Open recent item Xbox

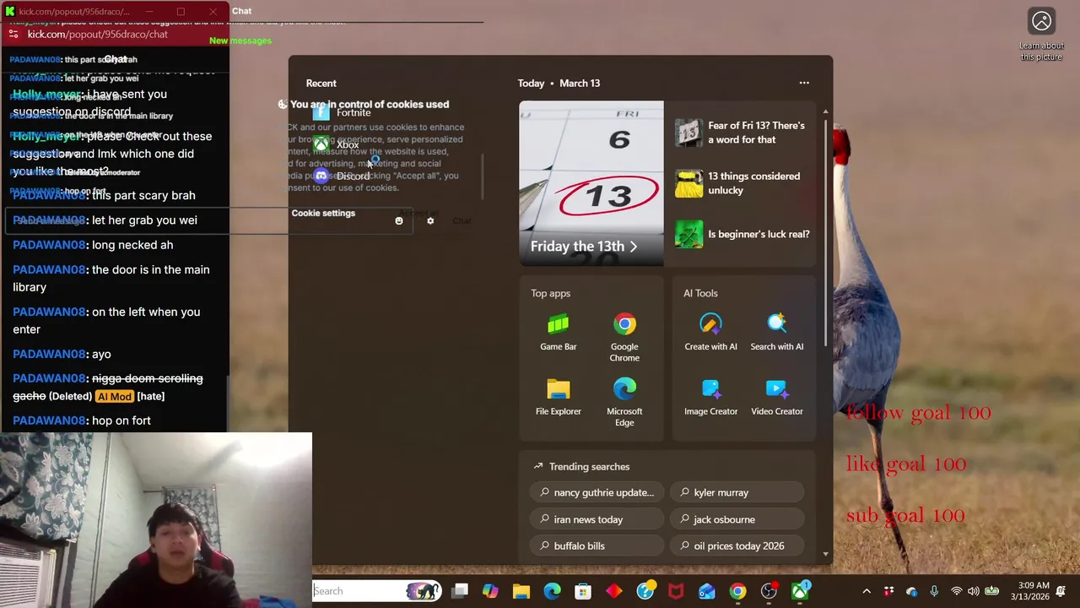(337, 144)
